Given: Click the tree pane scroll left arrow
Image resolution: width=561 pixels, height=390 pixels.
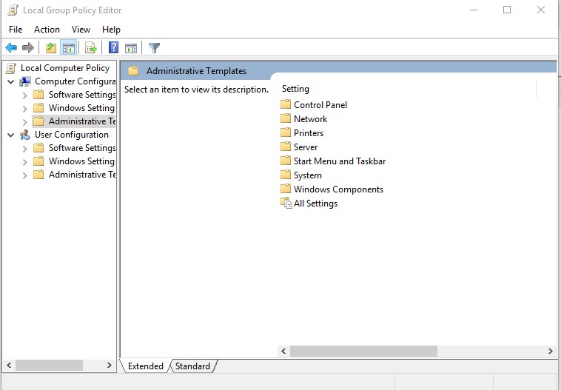Looking at the screenshot, I should (x=9, y=366).
